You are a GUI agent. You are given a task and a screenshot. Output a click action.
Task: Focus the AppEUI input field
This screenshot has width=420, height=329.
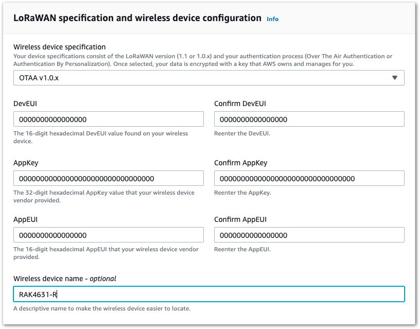coord(109,235)
